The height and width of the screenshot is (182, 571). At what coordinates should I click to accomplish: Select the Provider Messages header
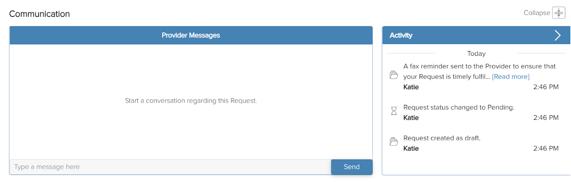191,35
